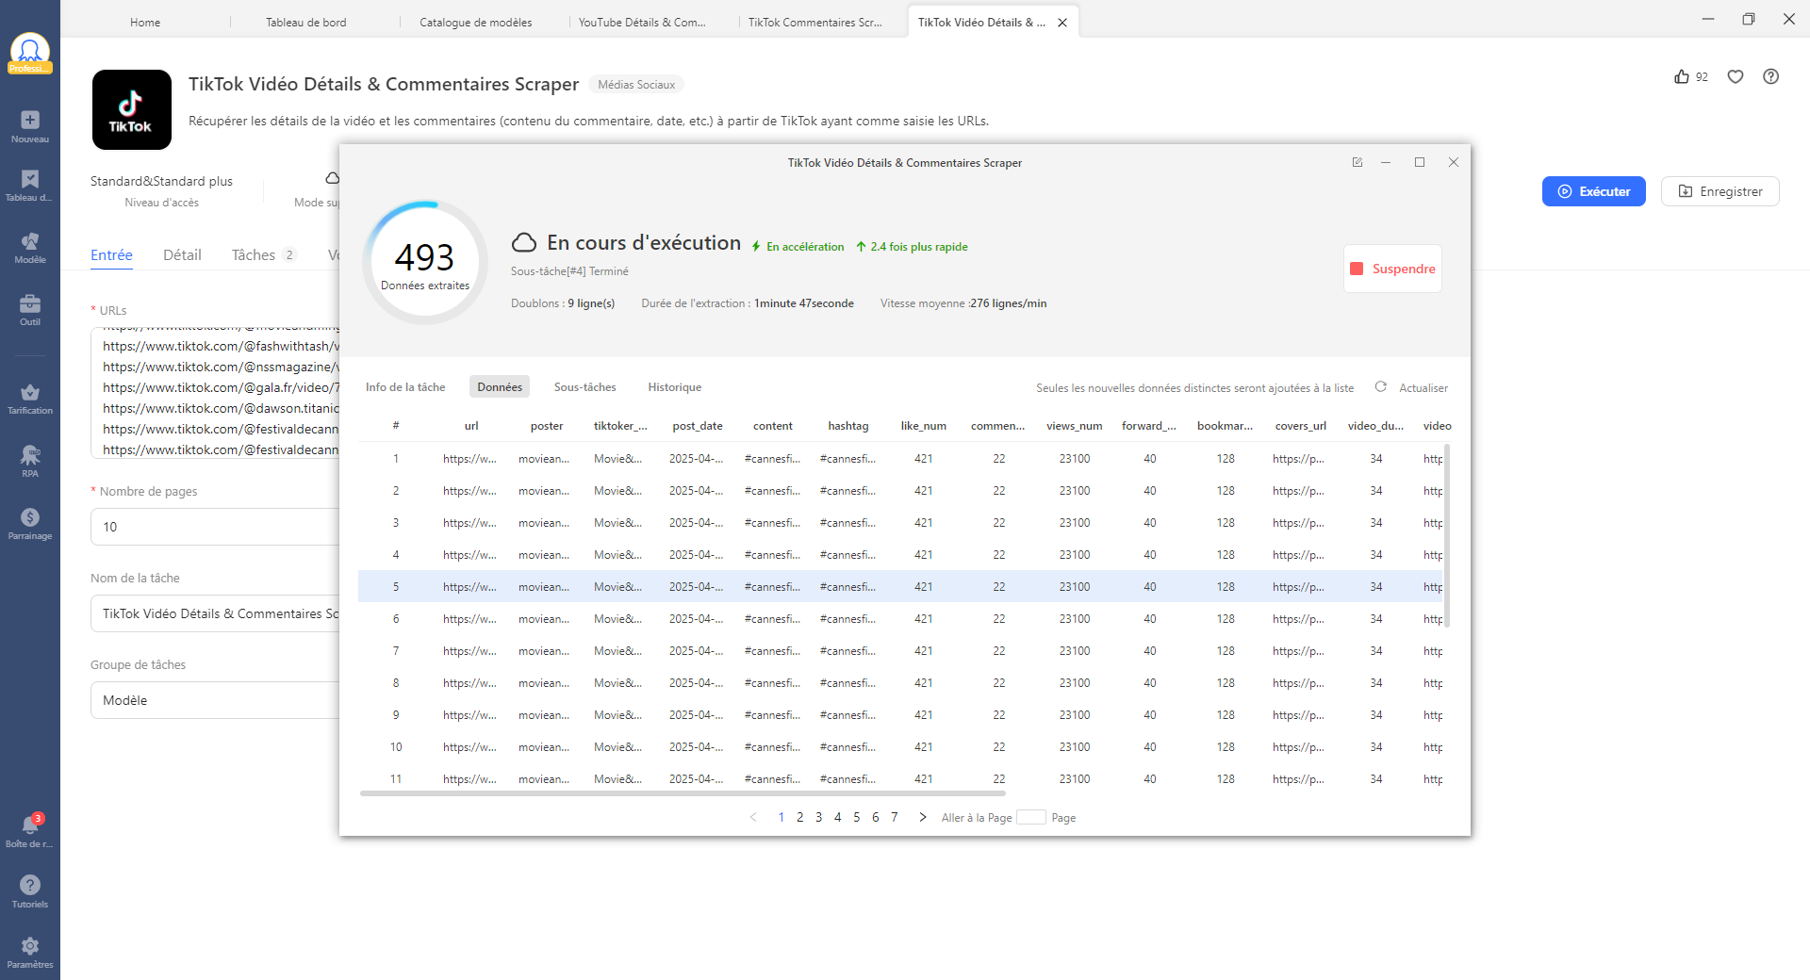
Task: Click the Actualiser link
Action: (x=1423, y=388)
